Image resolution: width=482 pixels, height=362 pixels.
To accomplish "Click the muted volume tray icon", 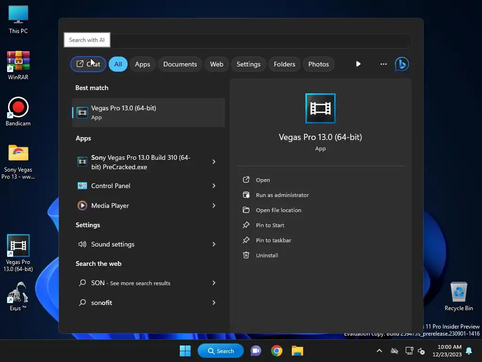I will point(421,351).
